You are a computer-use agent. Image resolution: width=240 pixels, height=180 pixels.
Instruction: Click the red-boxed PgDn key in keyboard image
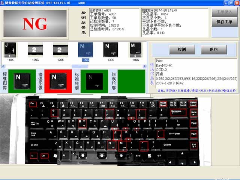(x=193, y=134)
